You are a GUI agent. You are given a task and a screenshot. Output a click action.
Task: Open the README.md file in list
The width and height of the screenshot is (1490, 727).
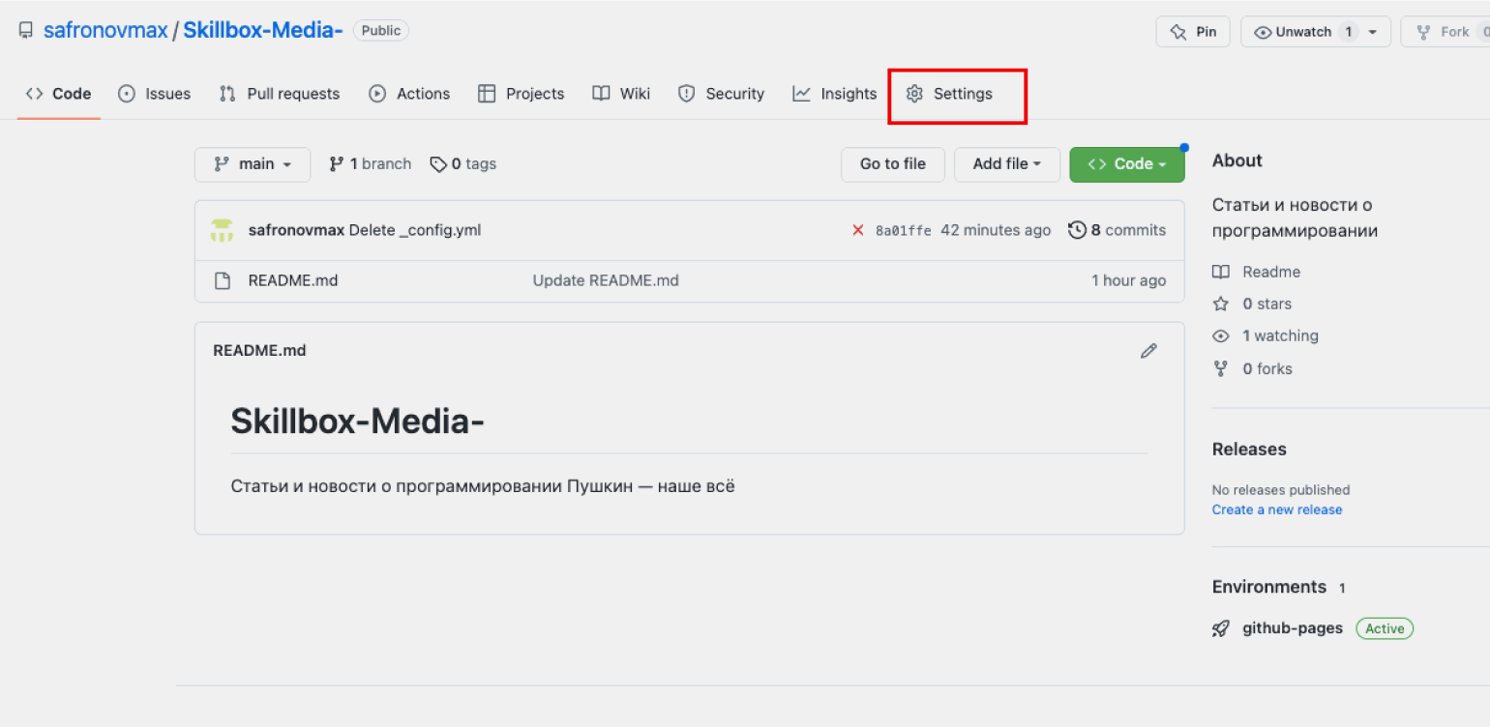[x=293, y=280]
